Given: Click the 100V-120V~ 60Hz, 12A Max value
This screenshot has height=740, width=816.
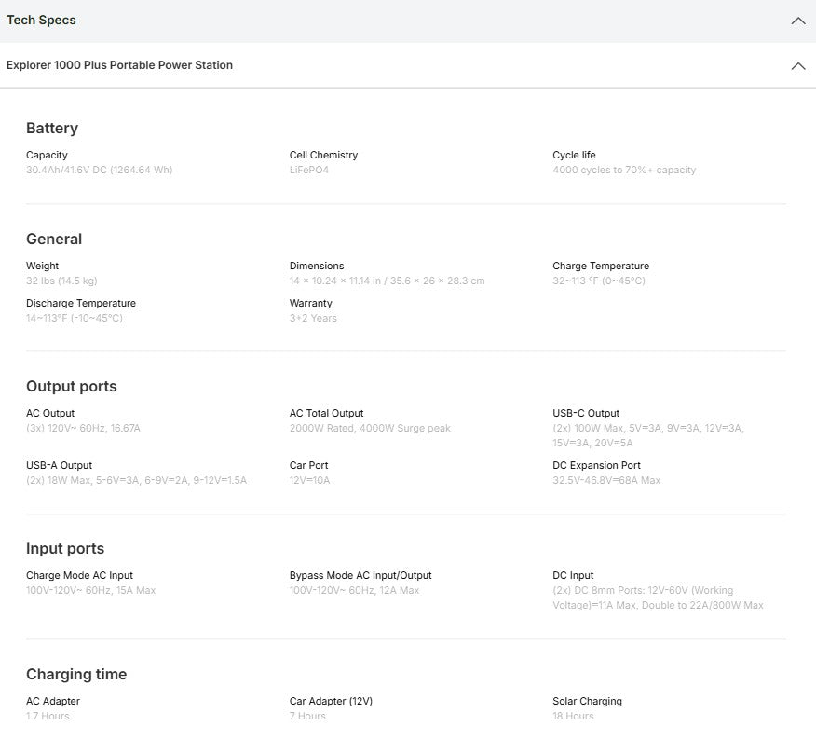Looking at the screenshot, I should pyautogui.click(x=354, y=590).
